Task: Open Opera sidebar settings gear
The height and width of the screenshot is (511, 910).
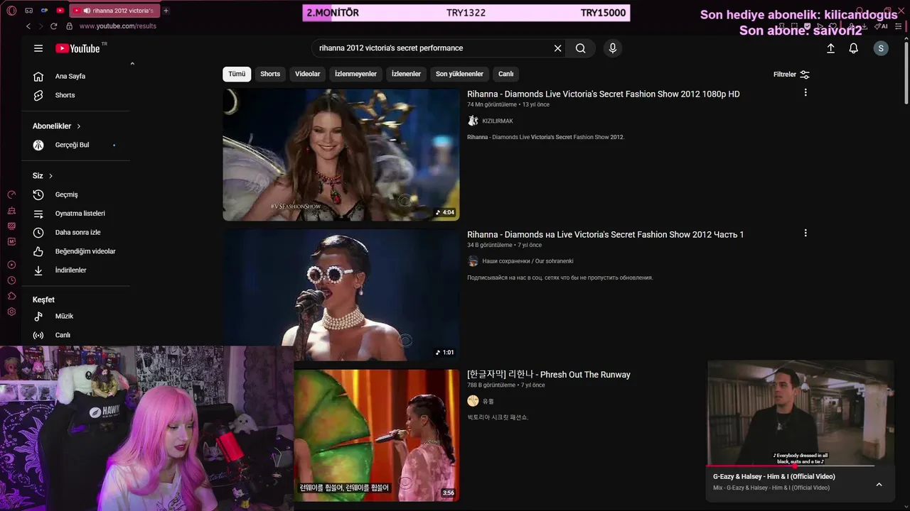Action: tap(11, 312)
